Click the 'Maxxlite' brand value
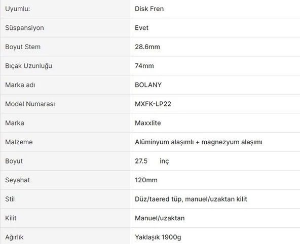This screenshot has width=300, height=244. 148,123
